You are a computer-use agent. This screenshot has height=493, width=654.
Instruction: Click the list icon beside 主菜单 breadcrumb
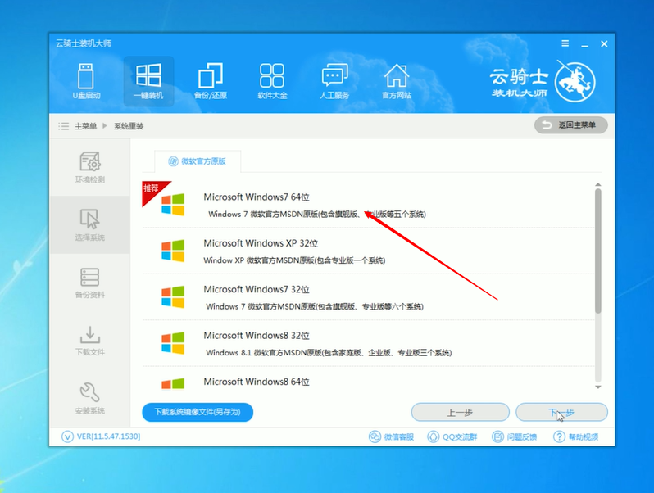[x=63, y=126]
